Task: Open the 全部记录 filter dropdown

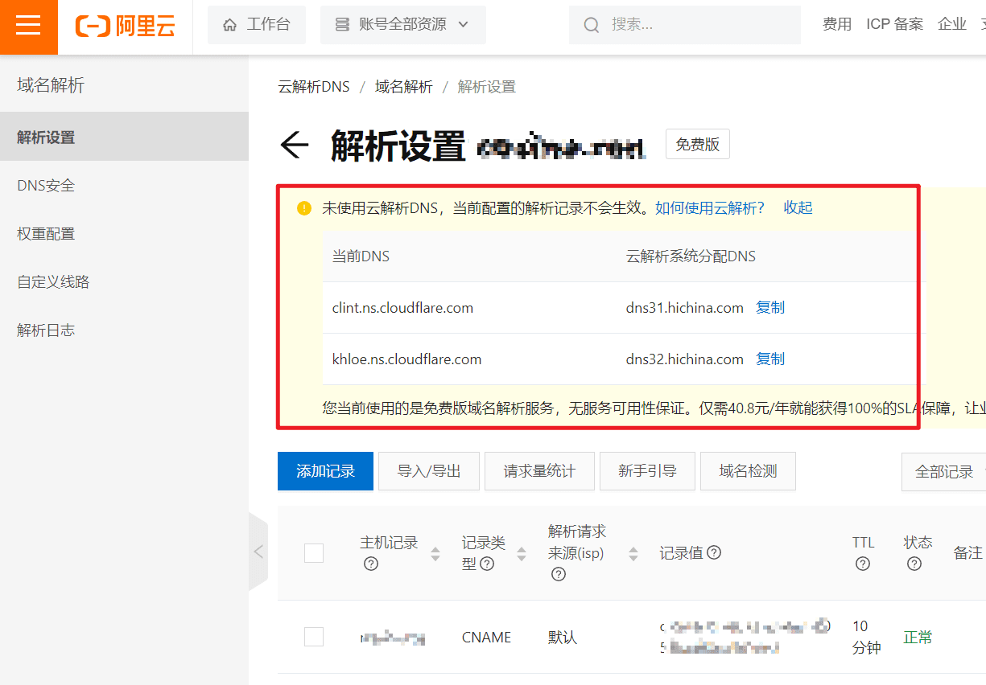Action: click(945, 471)
